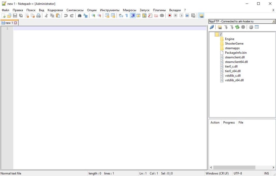Viewport: 276px width, 176px height.
Task: Click the Progress column header
Action: 229,122
